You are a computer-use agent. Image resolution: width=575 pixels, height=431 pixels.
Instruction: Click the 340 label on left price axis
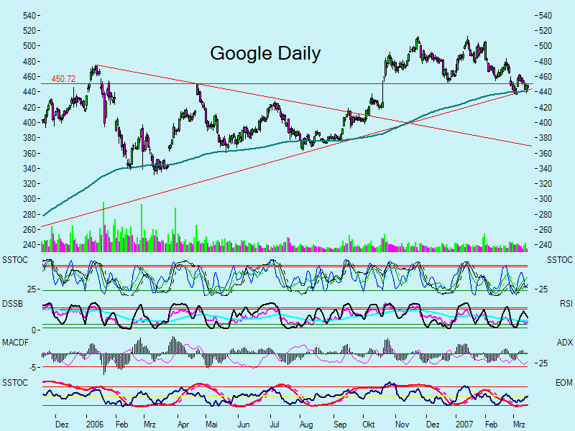click(29, 169)
